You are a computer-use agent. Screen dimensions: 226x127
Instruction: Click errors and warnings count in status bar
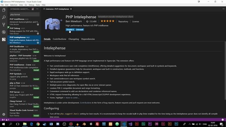(x=6, y=120)
